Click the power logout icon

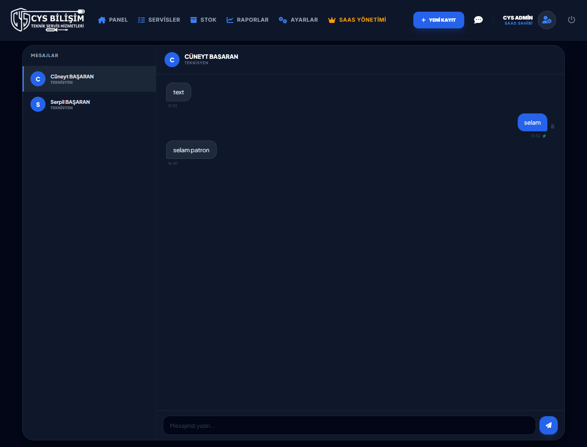pos(572,20)
